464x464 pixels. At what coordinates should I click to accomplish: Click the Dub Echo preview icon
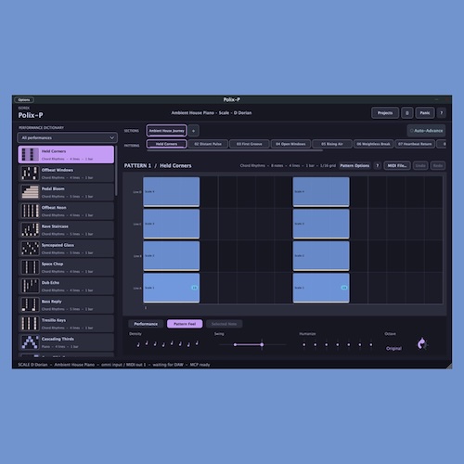(30, 286)
